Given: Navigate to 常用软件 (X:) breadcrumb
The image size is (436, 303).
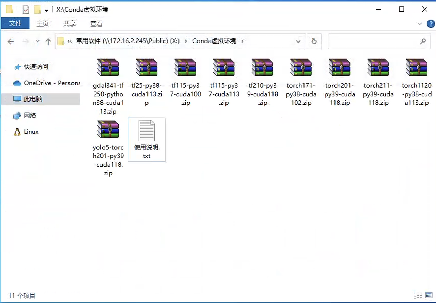Looking at the screenshot, I should pyautogui.click(x=128, y=41).
